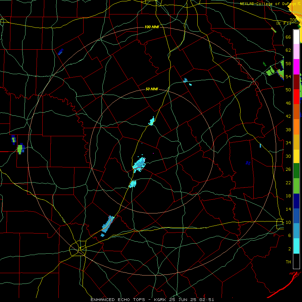The width and height of the screenshot is (302, 302).
Task: Click the legend value "2"
Action: click(x=290, y=249)
